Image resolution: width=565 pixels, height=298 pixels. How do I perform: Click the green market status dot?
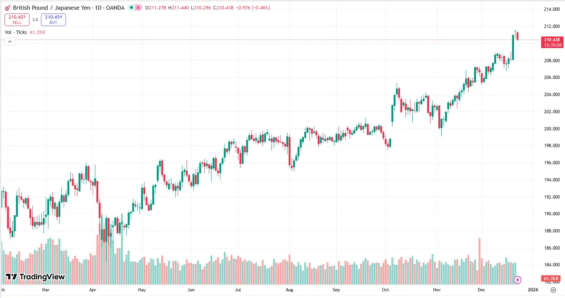click(x=131, y=7)
